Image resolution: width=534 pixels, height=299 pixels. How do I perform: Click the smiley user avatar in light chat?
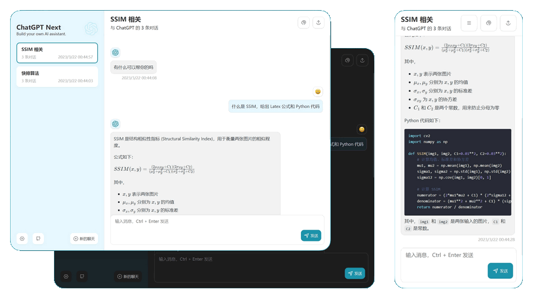tap(318, 91)
